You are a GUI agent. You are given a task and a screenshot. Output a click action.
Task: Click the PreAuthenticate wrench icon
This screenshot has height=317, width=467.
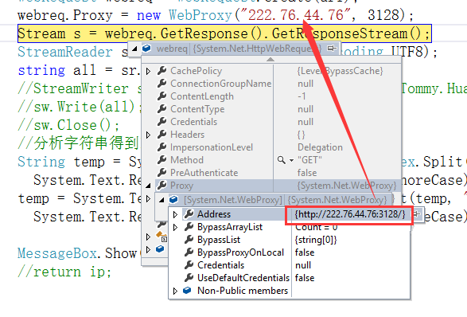(162, 173)
